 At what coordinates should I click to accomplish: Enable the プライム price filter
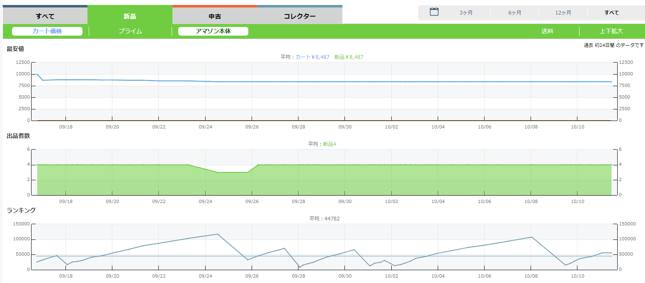[x=130, y=31]
